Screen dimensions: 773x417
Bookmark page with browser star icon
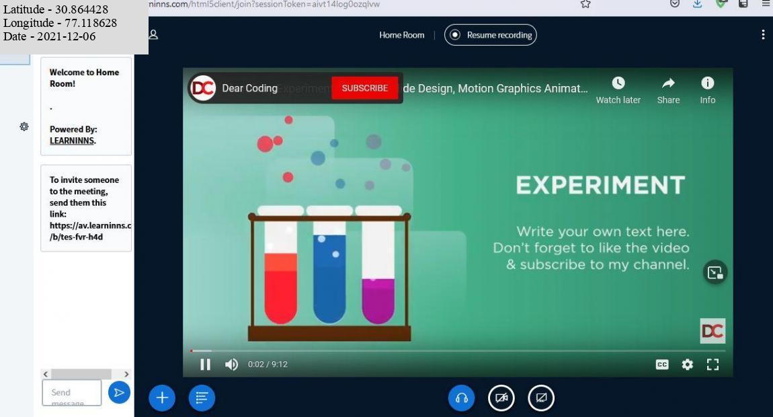coord(585,4)
